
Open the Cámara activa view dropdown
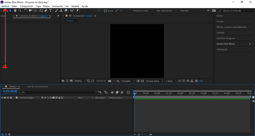[154, 81]
